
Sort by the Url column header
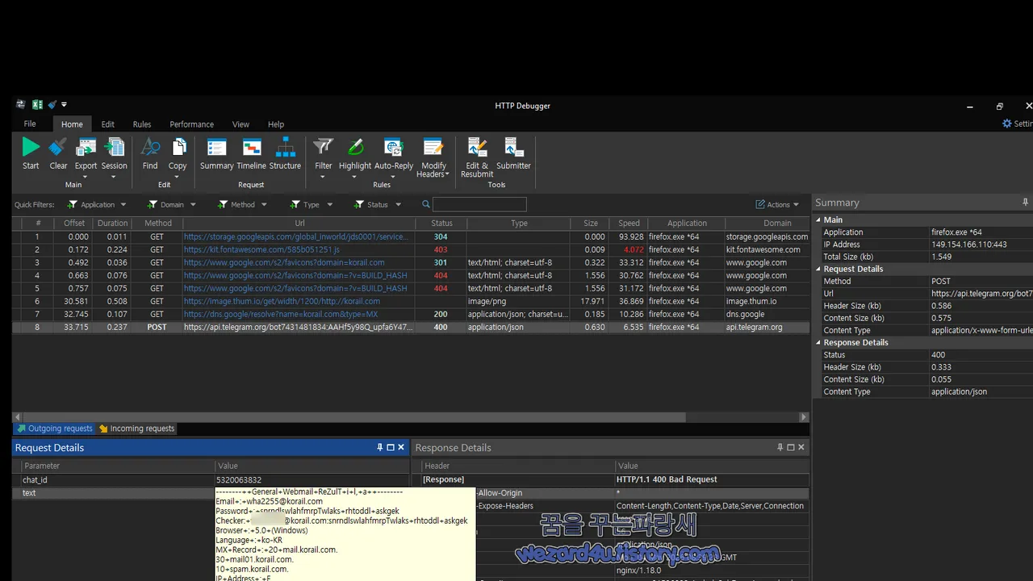click(299, 224)
